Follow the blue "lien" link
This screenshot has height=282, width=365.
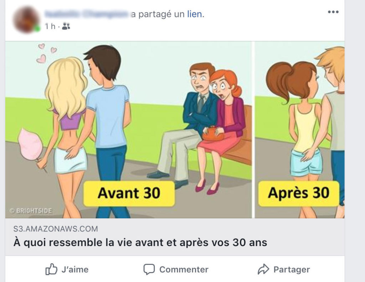[194, 15]
